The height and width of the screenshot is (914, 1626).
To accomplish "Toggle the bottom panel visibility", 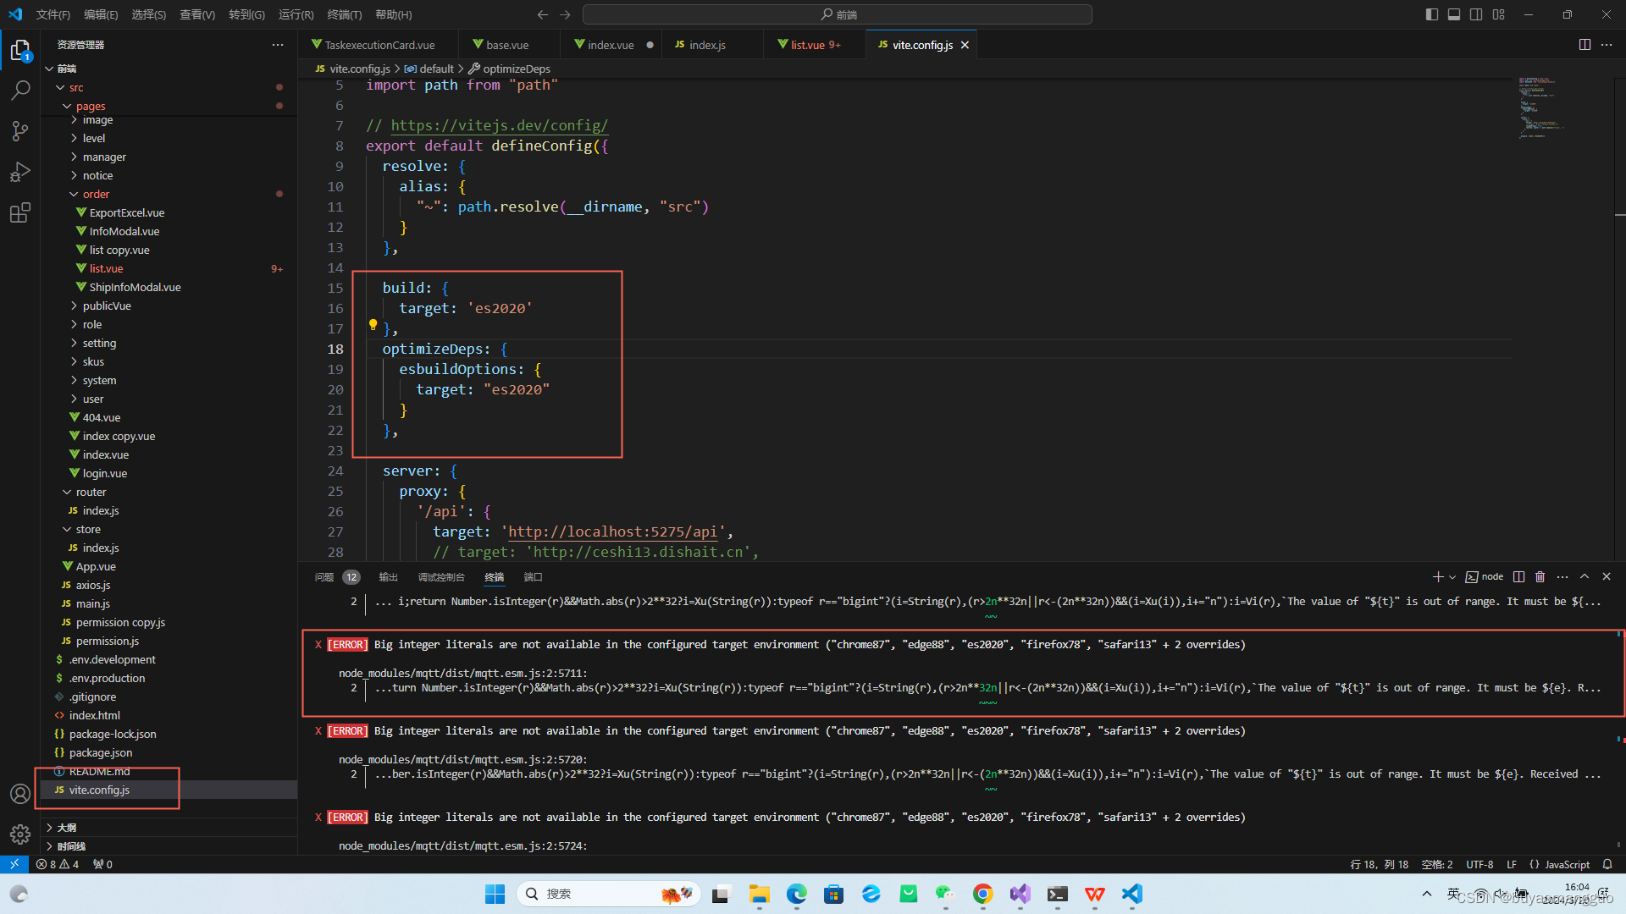I will pyautogui.click(x=1453, y=14).
